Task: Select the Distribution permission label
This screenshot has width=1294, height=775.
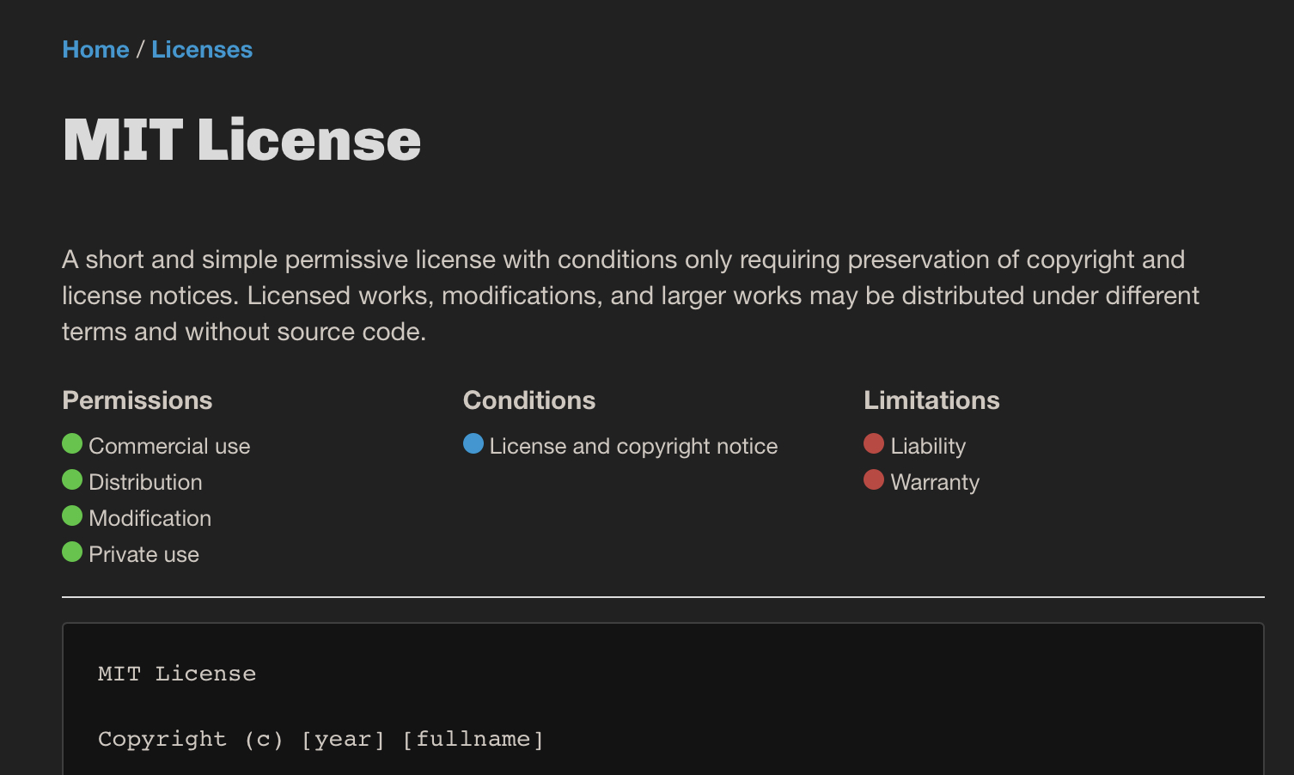Action: coord(145,483)
